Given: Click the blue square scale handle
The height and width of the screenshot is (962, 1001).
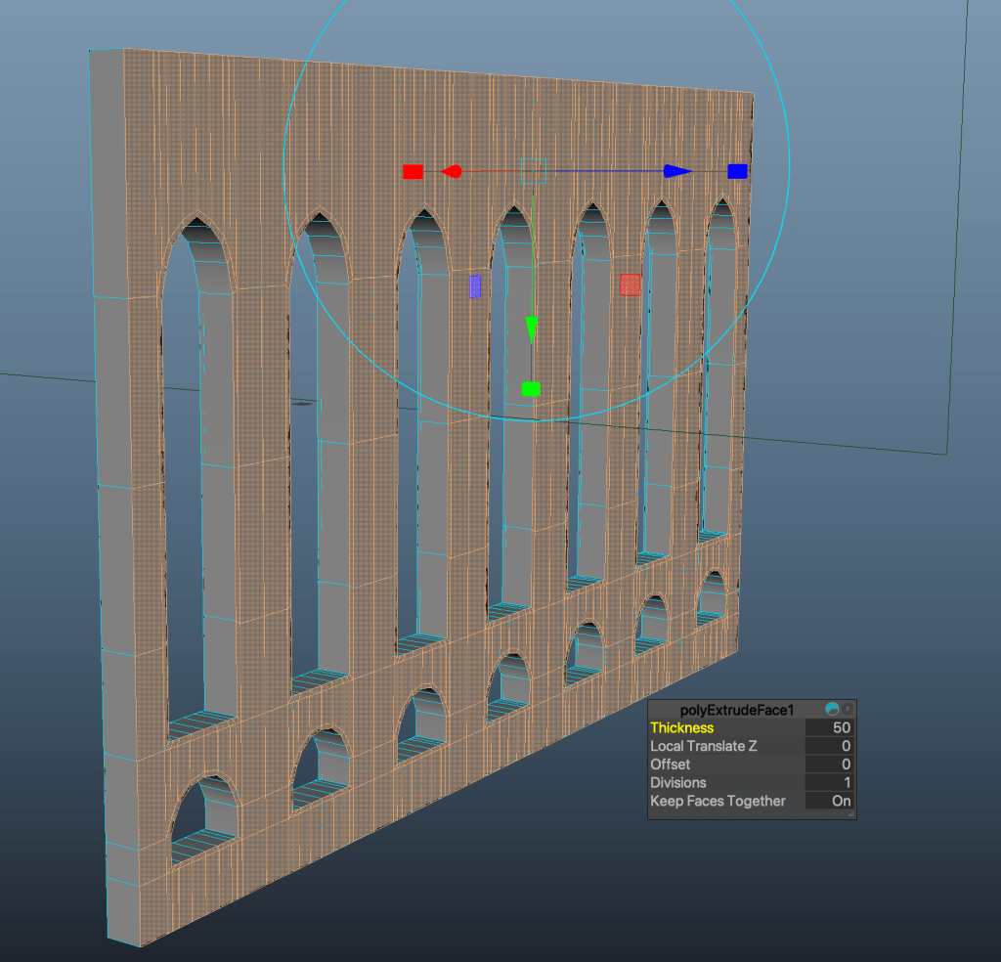Looking at the screenshot, I should [x=737, y=171].
